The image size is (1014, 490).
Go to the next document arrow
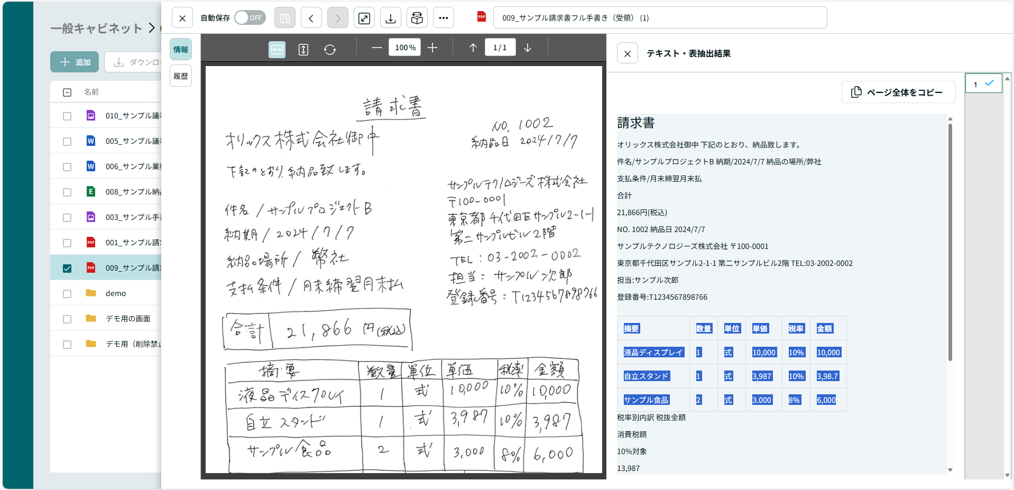tap(338, 18)
